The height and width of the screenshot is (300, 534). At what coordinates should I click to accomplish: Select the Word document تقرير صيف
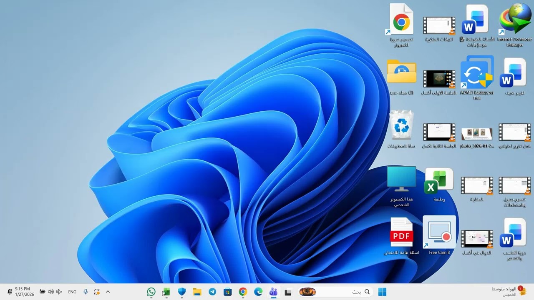(514, 77)
